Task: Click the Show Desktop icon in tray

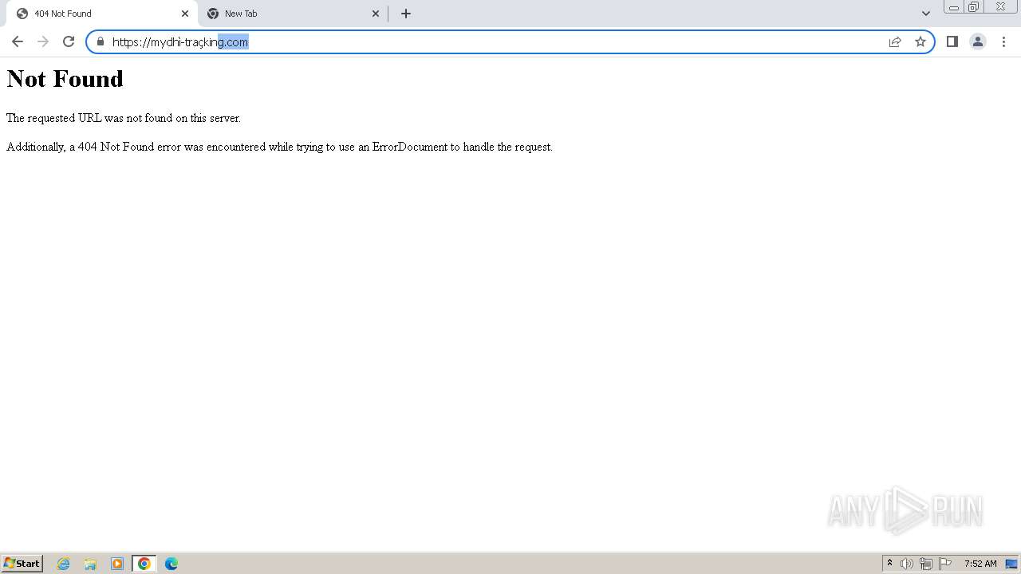Action: click(x=1011, y=564)
